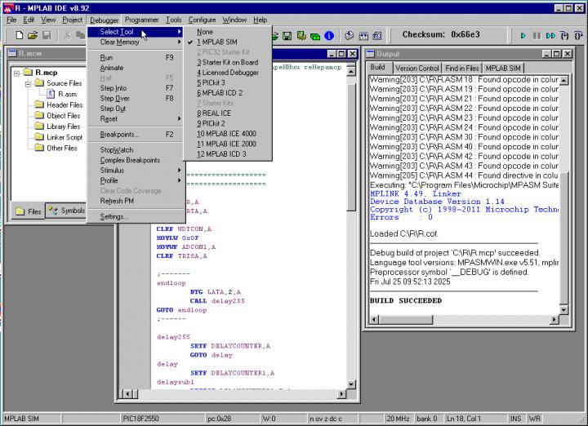
Task: Open the R.asm file in project tree
Action: coord(67,94)
